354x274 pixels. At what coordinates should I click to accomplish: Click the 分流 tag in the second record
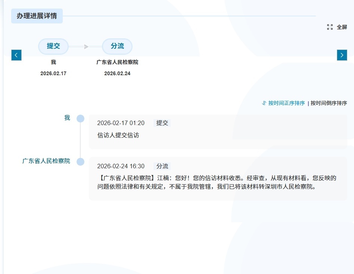162,166
